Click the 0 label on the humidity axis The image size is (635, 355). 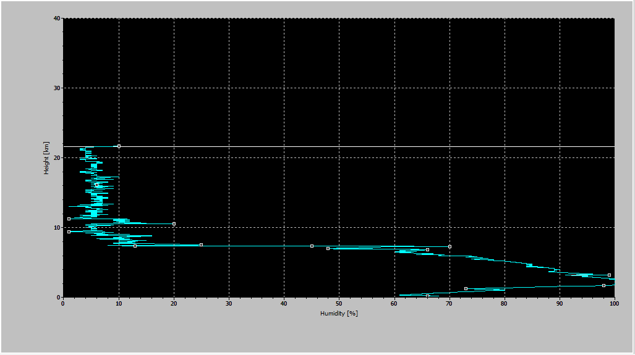click(x=63, y=303)
